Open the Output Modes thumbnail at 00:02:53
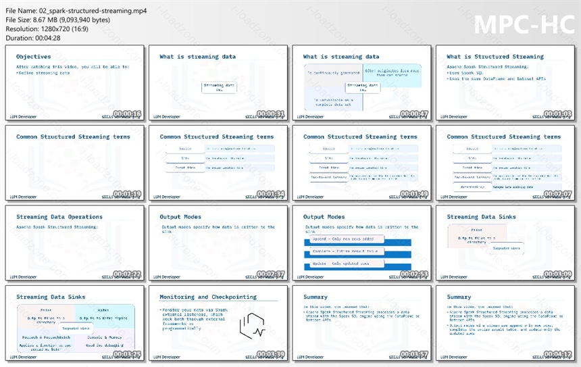The image size is (581, 367). click(x=361, y=243)
